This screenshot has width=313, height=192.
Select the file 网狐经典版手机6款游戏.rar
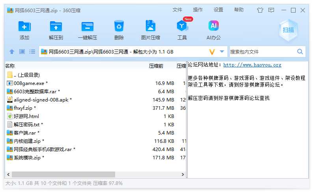point(95,150)
